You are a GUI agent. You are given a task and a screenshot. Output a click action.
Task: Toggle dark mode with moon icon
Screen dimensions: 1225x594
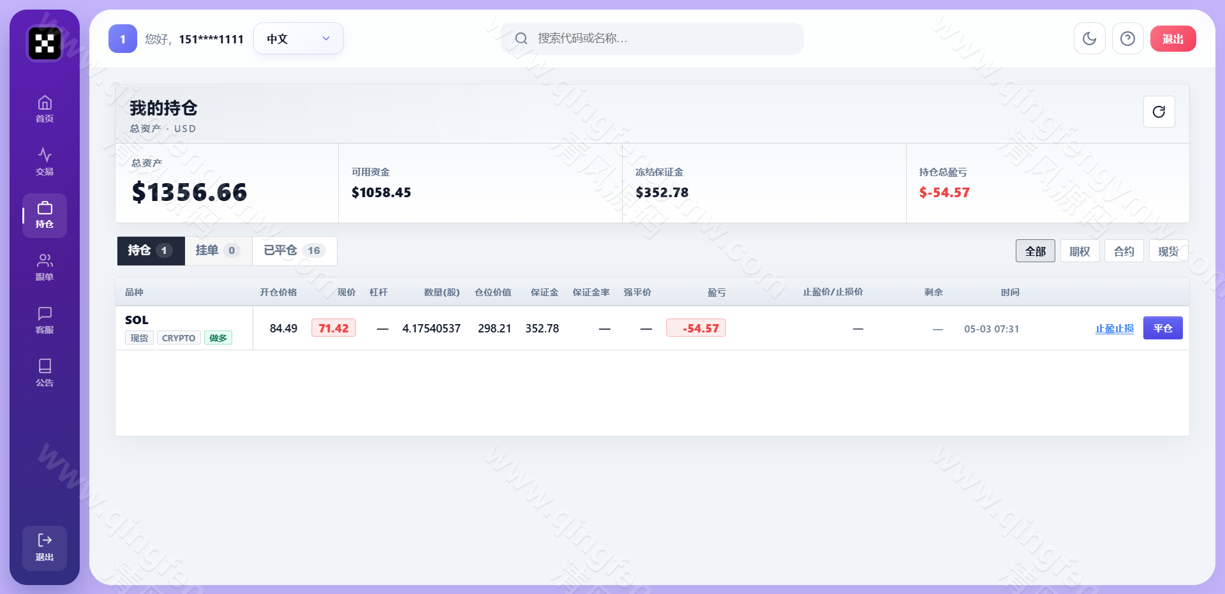click(1089, 39)
